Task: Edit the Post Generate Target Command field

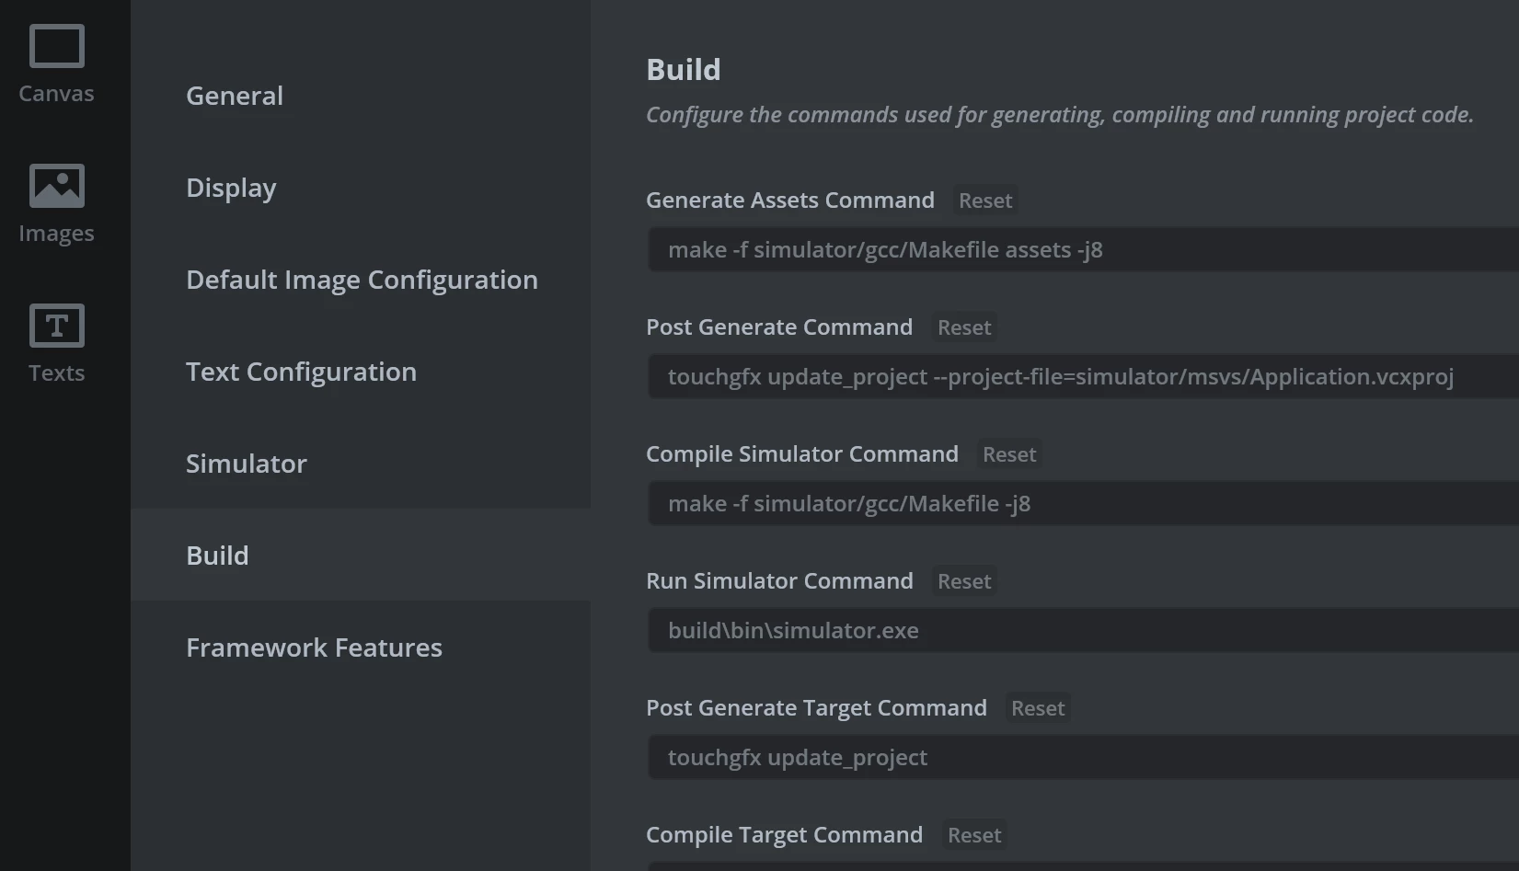Action: coord(1083,757)
